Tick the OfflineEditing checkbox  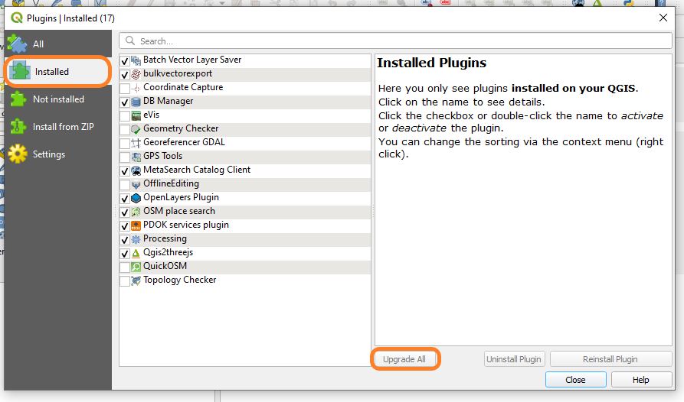click(125, 185)
